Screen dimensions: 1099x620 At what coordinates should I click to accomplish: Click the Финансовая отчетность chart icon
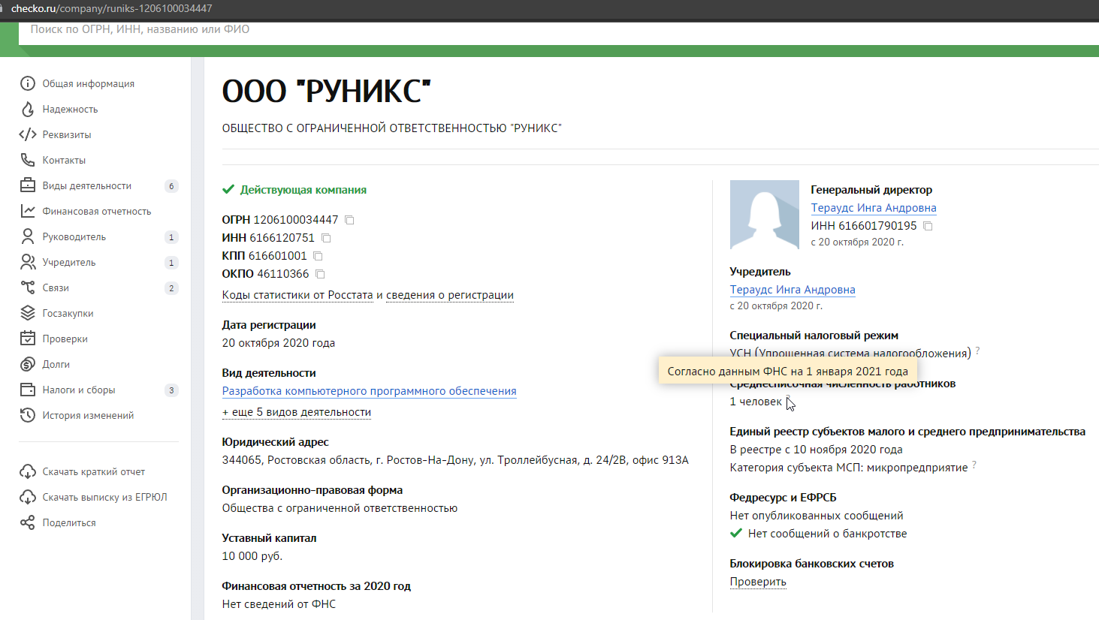coord(28,211)
